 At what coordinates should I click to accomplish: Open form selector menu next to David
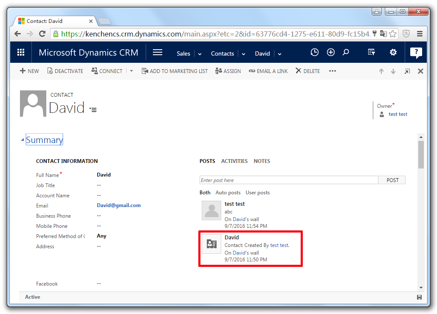93,109
